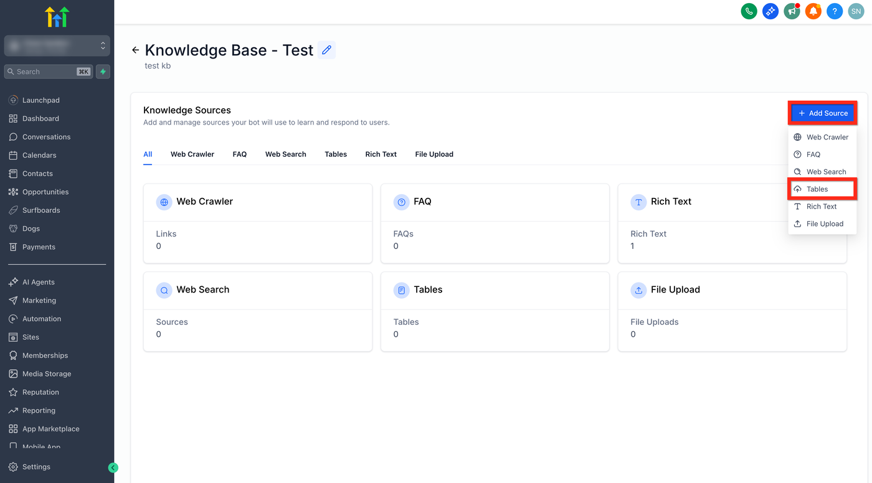Go to AI Agents in the sidebar
This screenshot has width=872, height=483.
tap(39, 282)
